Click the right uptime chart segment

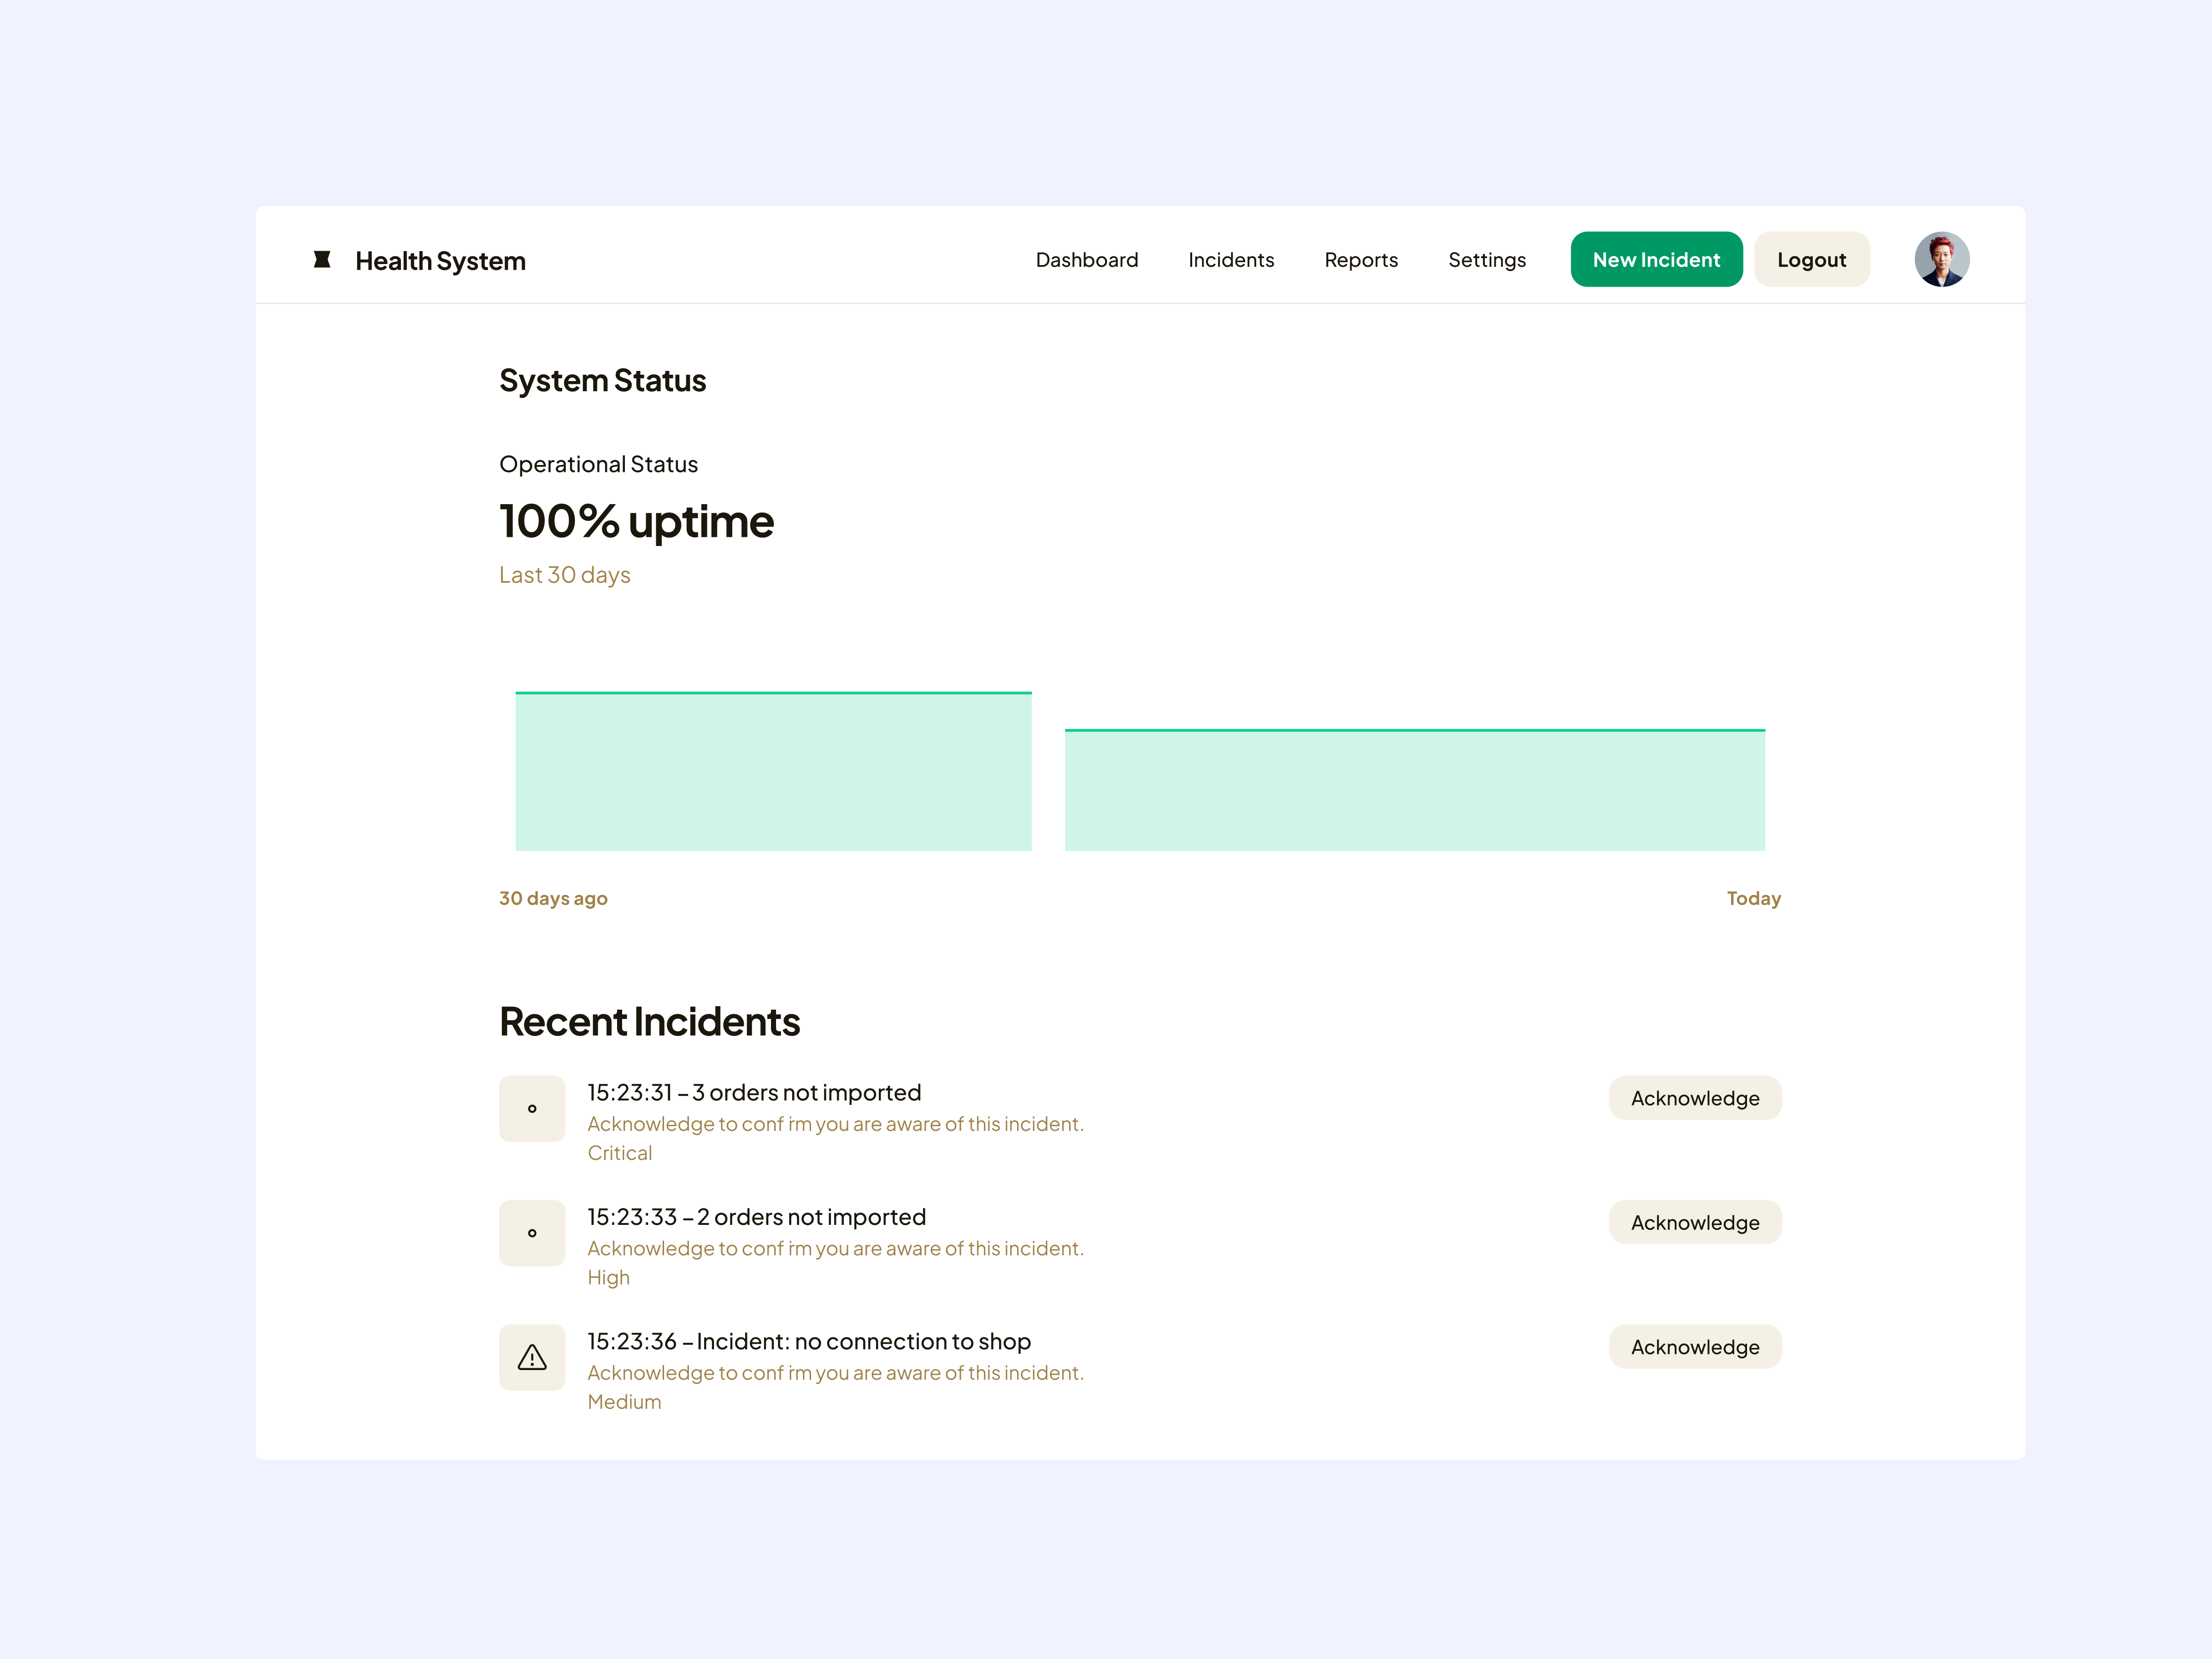point(1414,790)
